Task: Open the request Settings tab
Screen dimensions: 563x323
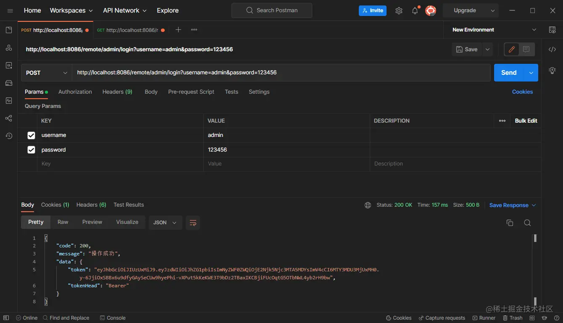Action: click(259, 92)
